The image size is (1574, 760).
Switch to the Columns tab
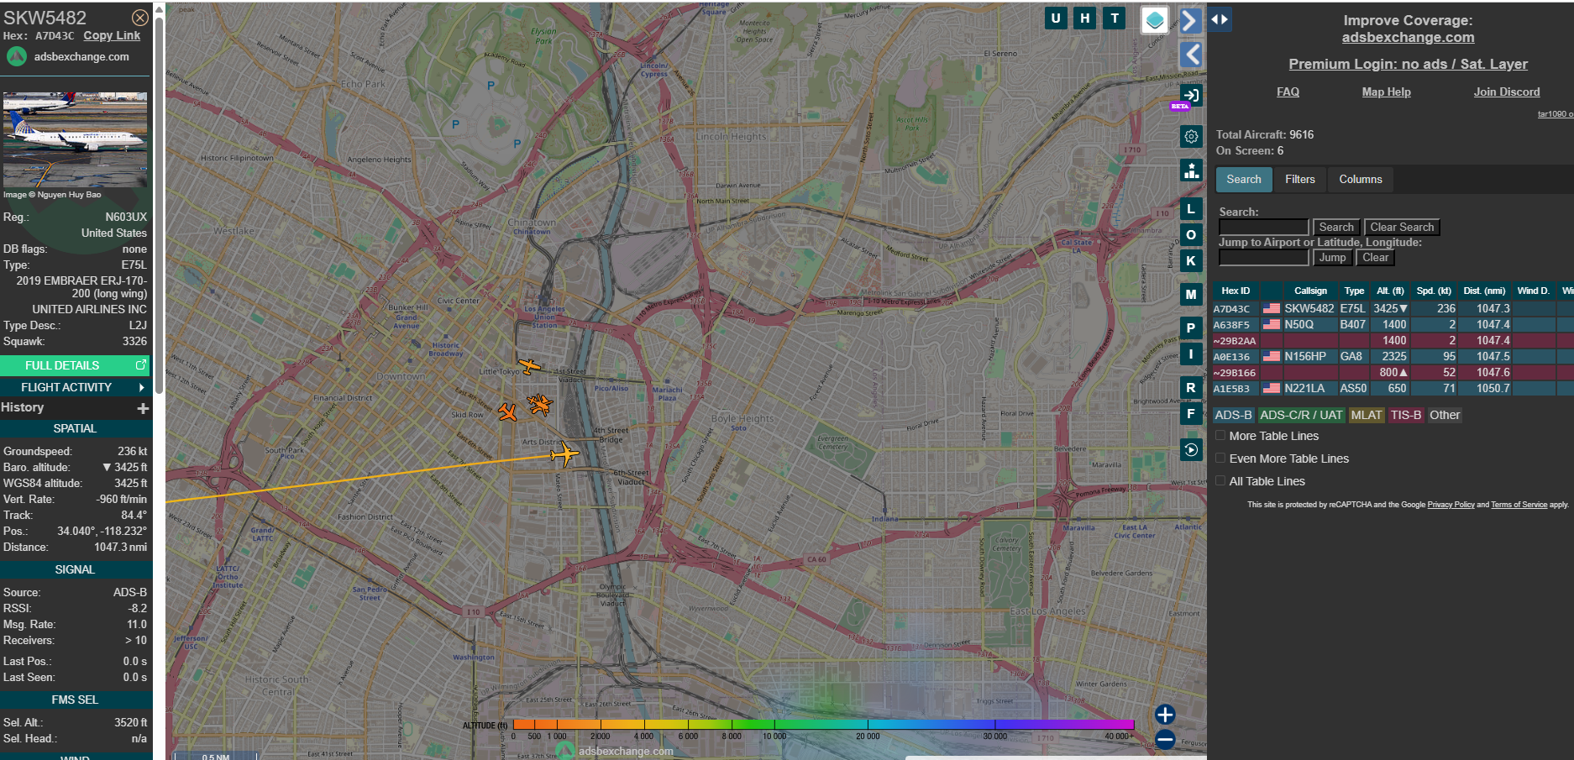click(1360, 179)
